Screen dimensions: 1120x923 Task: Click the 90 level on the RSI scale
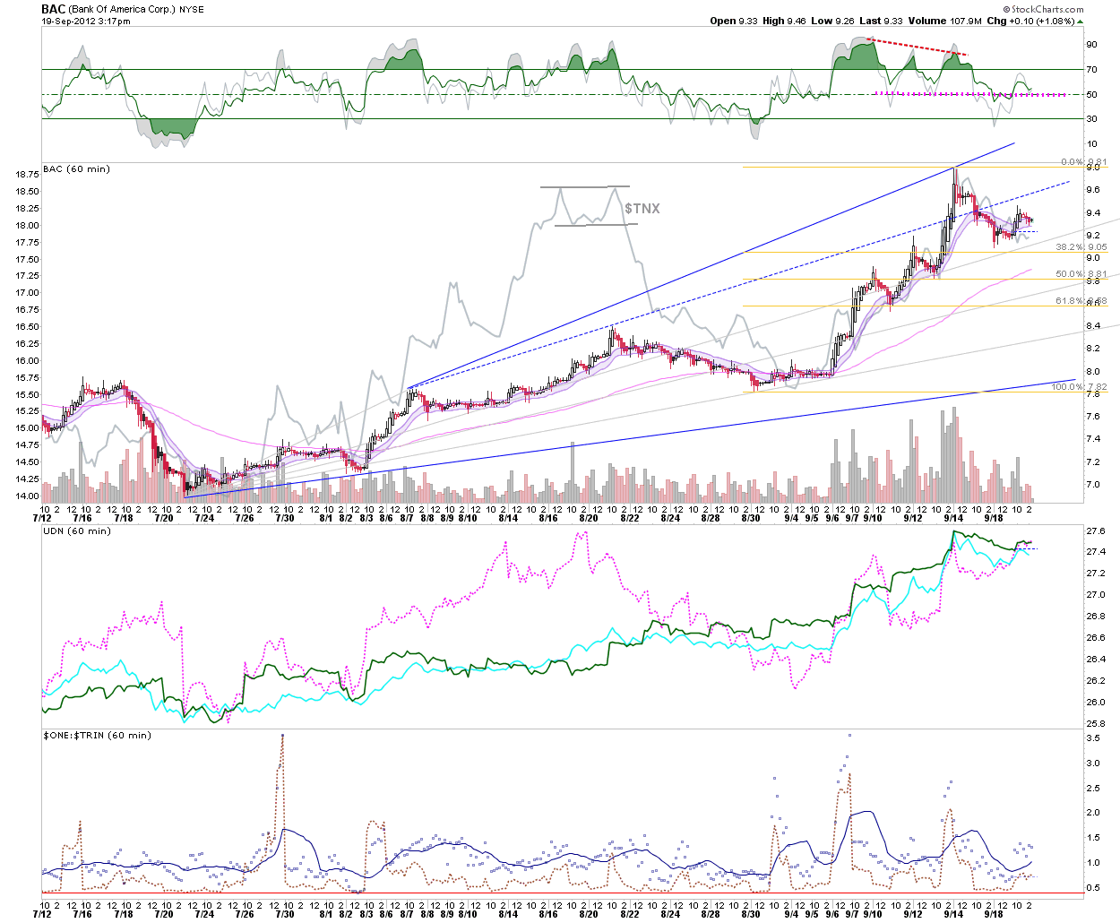point(1091,45)
